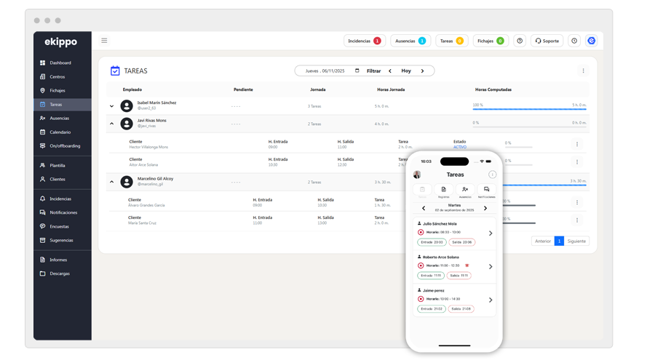Open the clock history icon in header
This screenshot has height=360, width=655.
pyautogui.click(x=574, y=41)
